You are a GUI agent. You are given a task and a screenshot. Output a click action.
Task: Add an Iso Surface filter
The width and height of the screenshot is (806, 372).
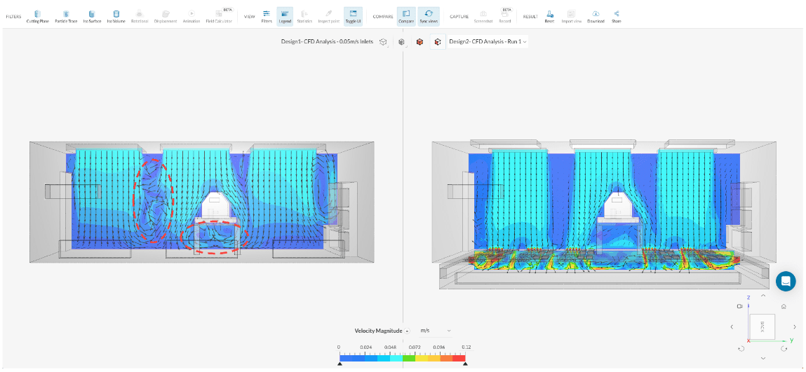coord(91,16)
